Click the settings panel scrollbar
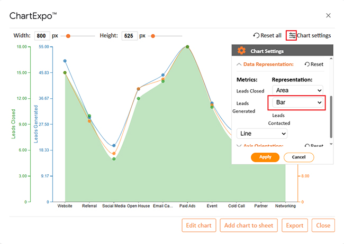 click(x=331, y=116)
